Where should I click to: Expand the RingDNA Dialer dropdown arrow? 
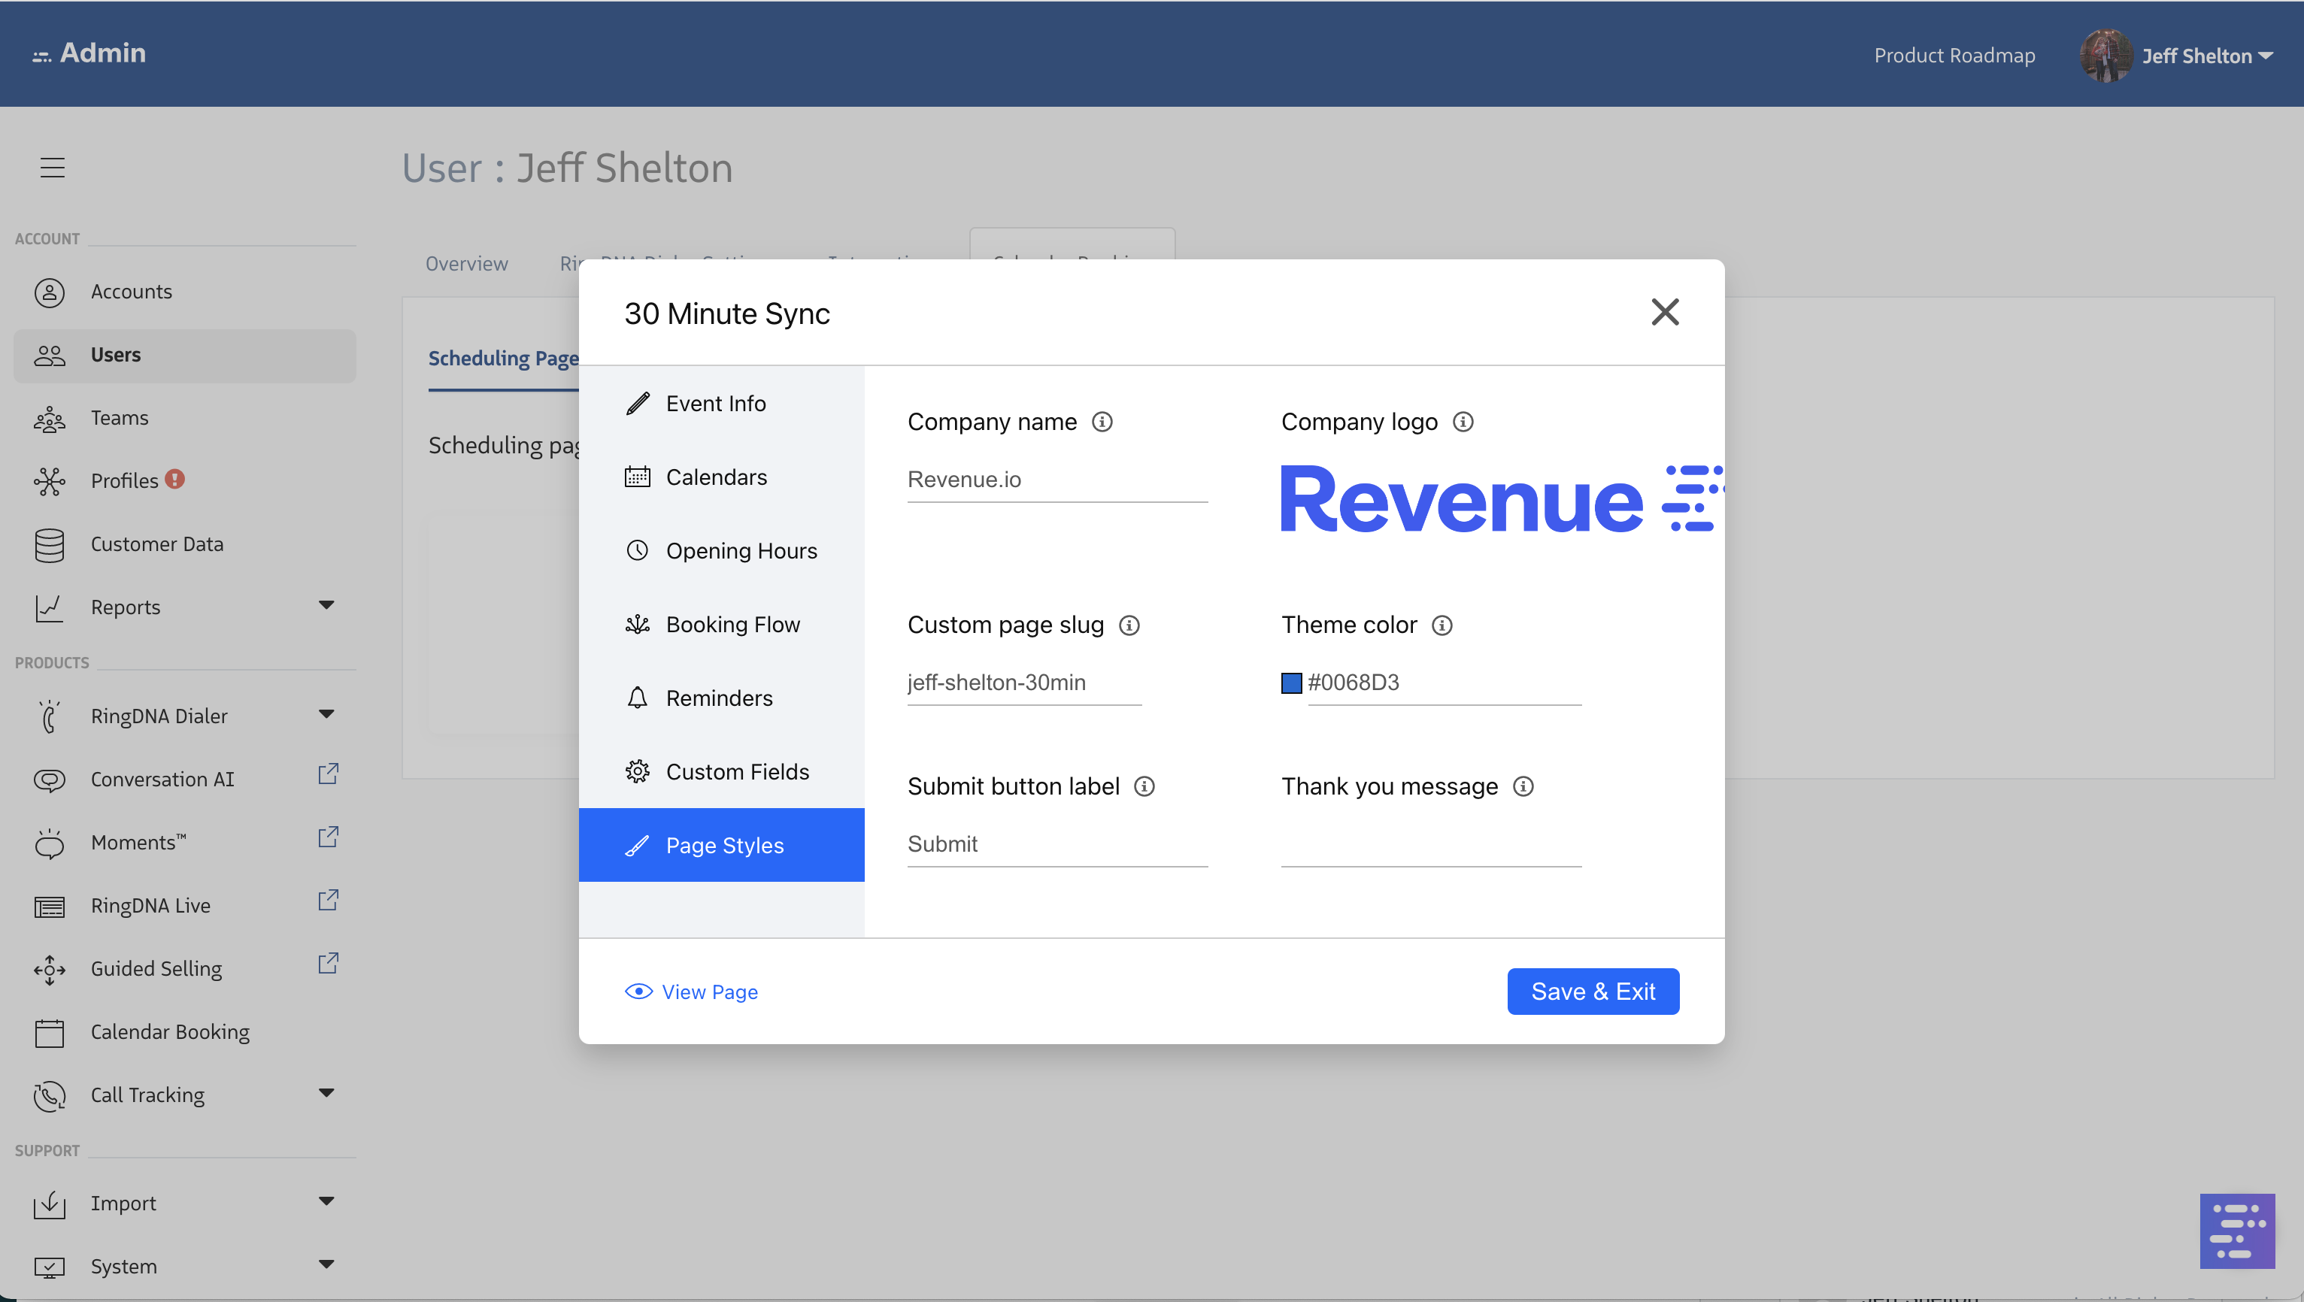pos(326,714)
